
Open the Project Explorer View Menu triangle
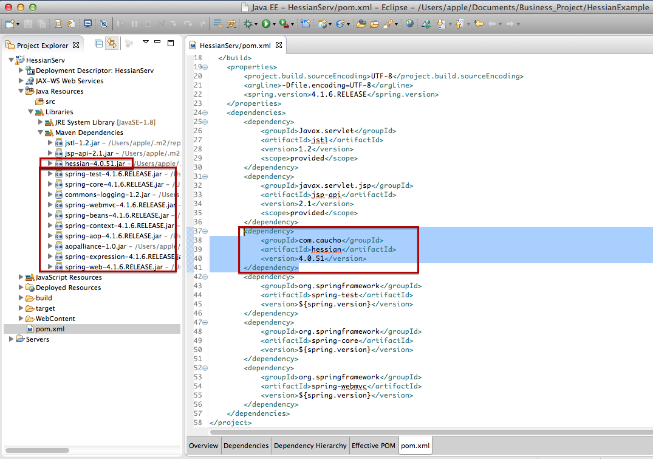146,42
